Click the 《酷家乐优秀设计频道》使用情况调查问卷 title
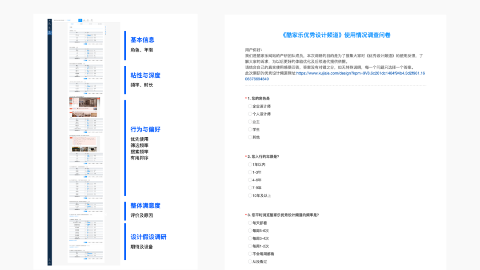 point(336,35)
